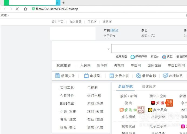Open the 机票 link in sidebar
This screenshot has width=187, height=134.
tap(100, 128)
